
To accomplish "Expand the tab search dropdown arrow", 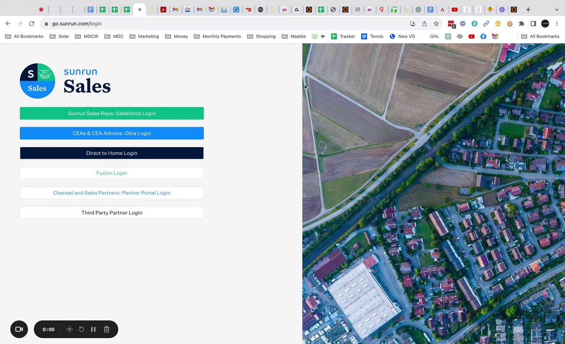I will (x=557, y=9).
